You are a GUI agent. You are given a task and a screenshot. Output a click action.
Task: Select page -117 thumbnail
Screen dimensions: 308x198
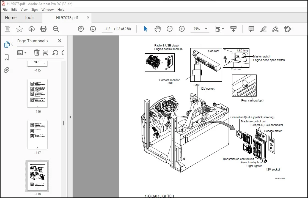(x=37, y=134)
